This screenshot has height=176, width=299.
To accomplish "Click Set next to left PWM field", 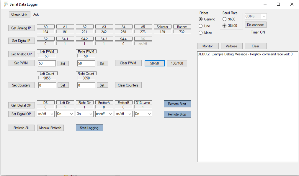I will (63, 64).
